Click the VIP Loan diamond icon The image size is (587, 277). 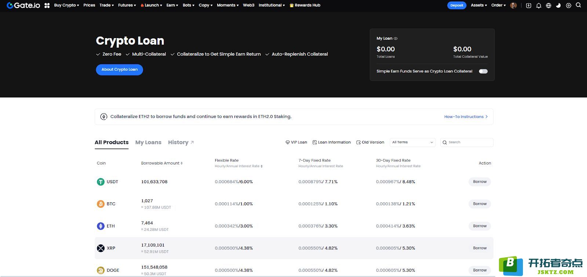288,142
